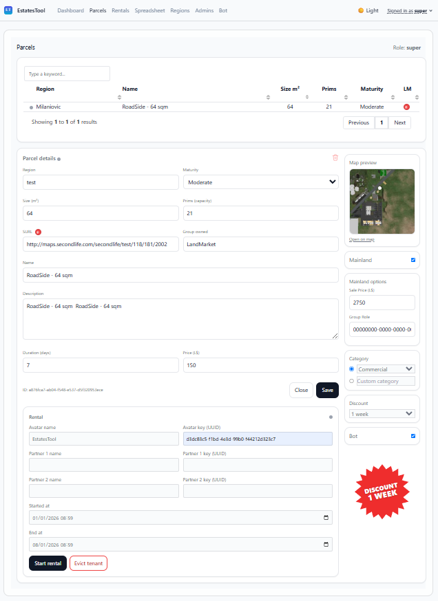The image size is (438, 601).
Task: Expand the Commercial category dropdown
Action: (x=386, y=369)
